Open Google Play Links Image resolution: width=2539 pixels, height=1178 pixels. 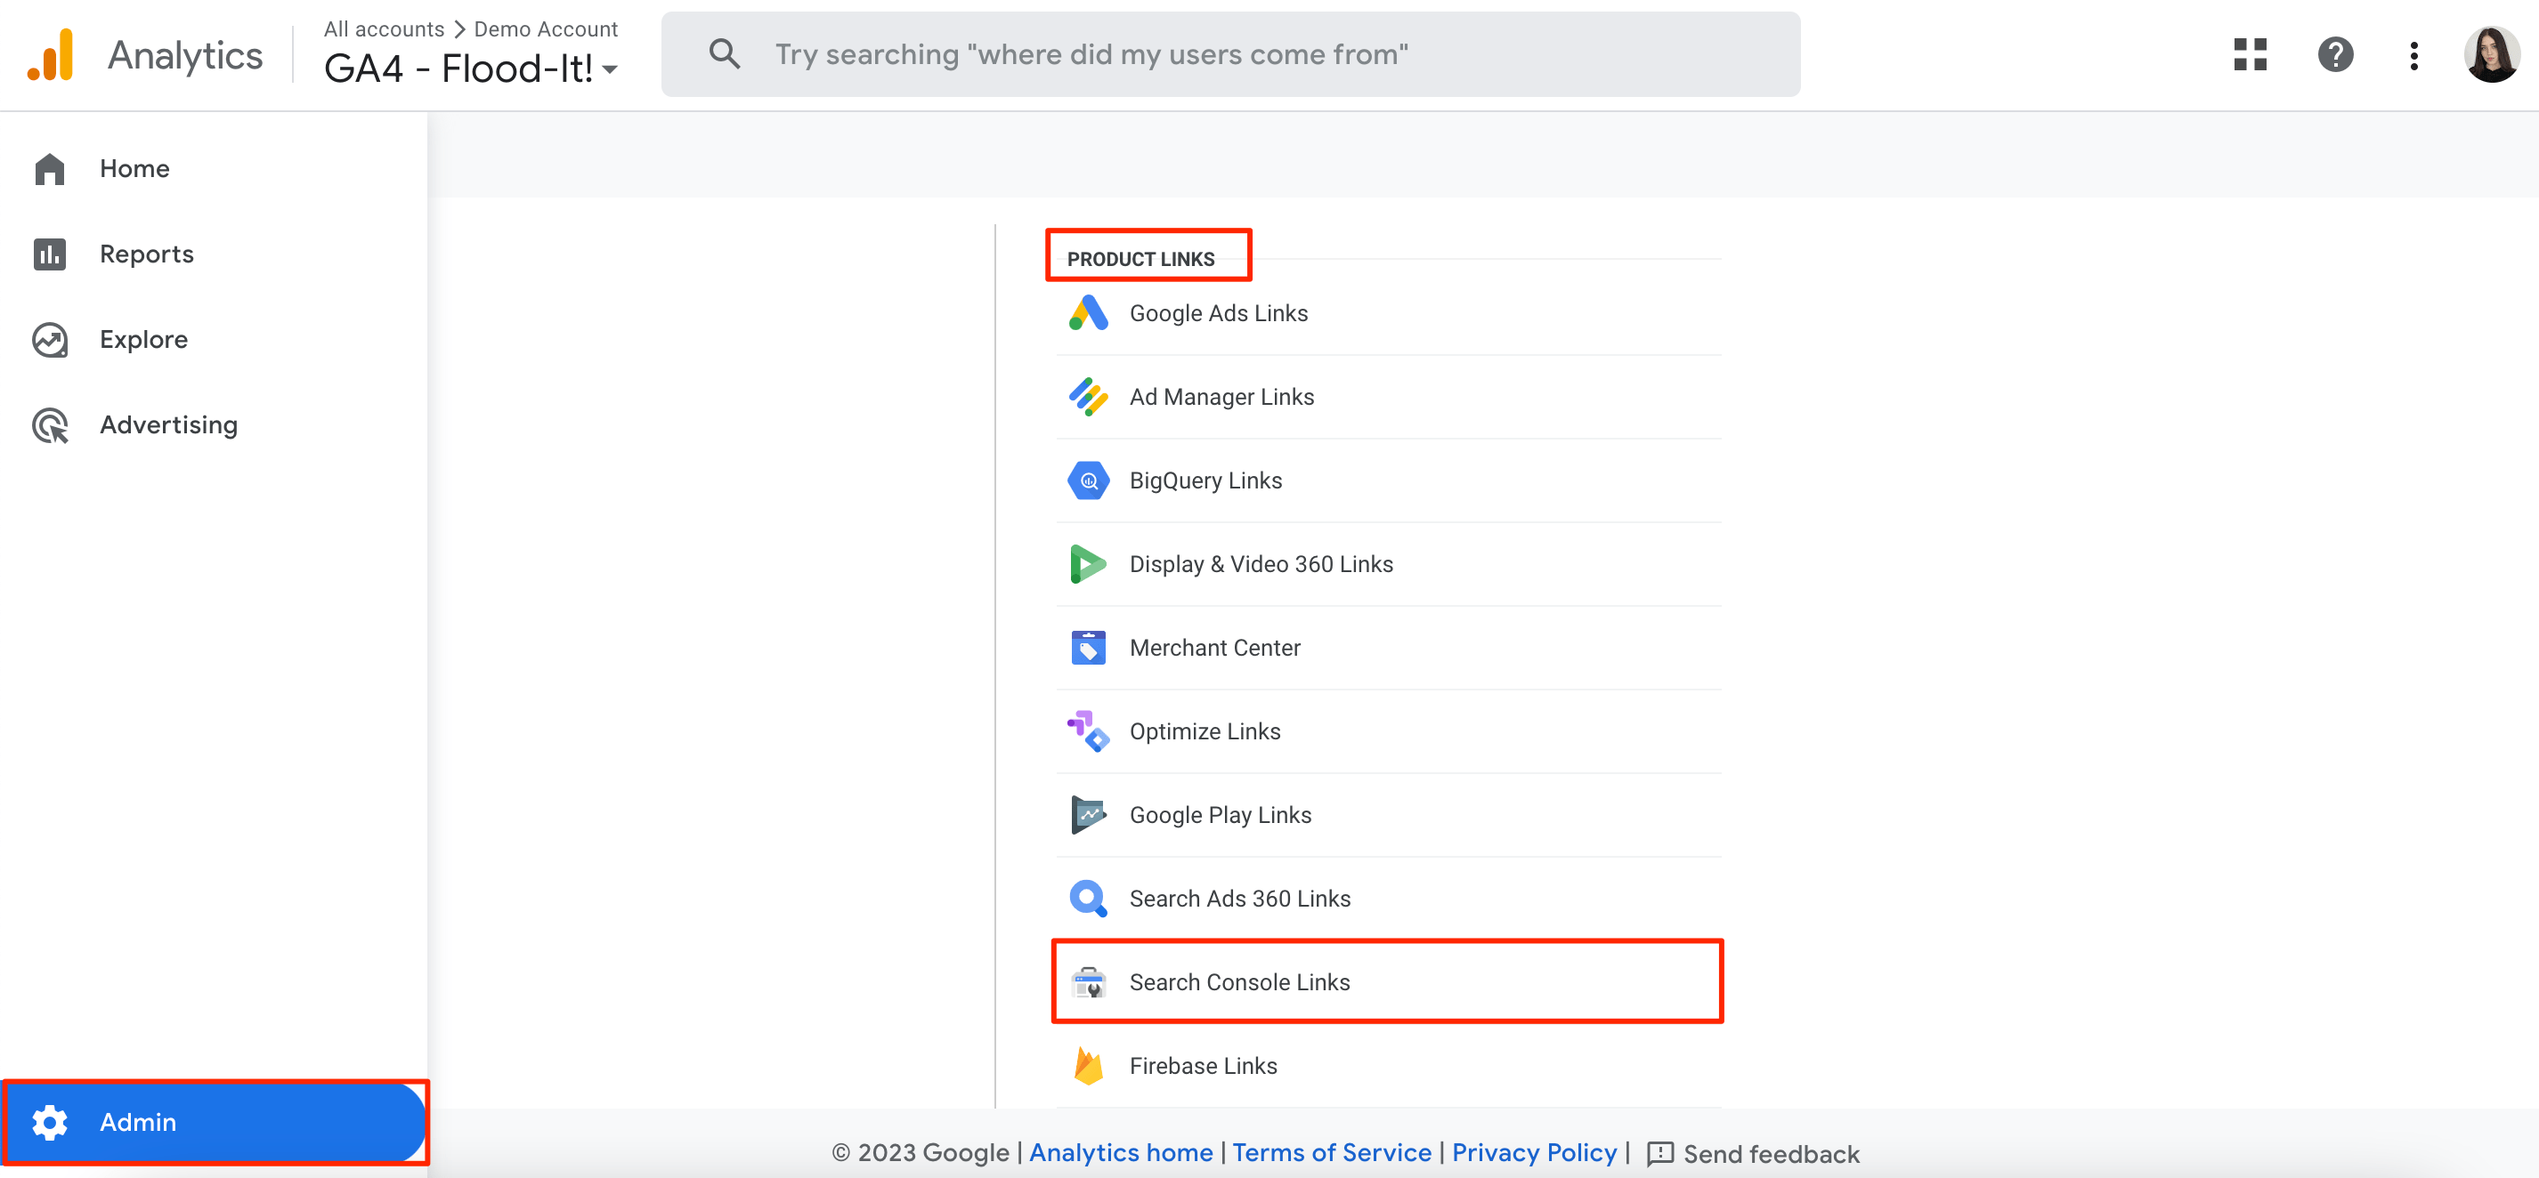pyautogui.click(x=1389, y=816)
